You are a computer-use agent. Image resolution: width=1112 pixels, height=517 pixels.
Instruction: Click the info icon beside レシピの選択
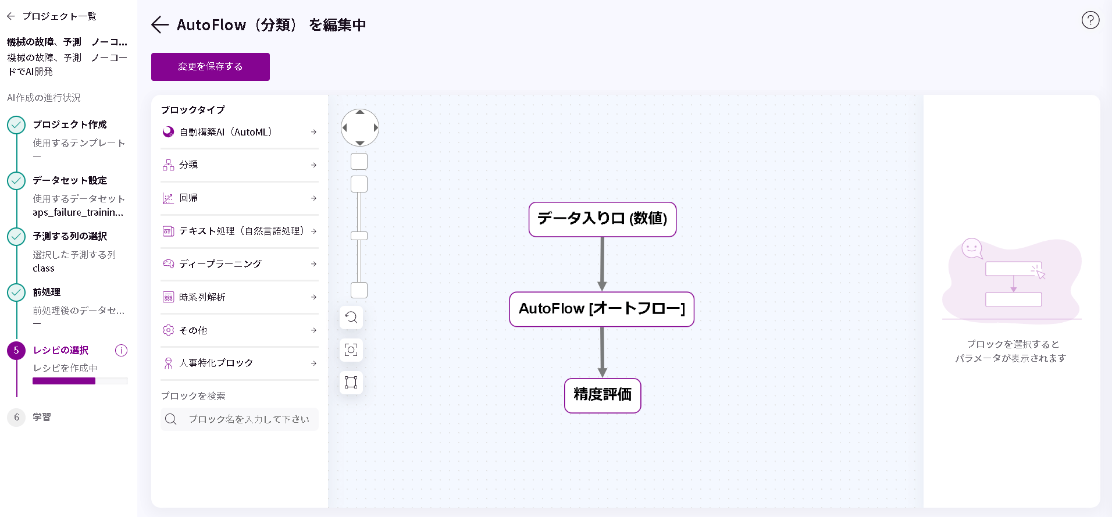point(121,350)
